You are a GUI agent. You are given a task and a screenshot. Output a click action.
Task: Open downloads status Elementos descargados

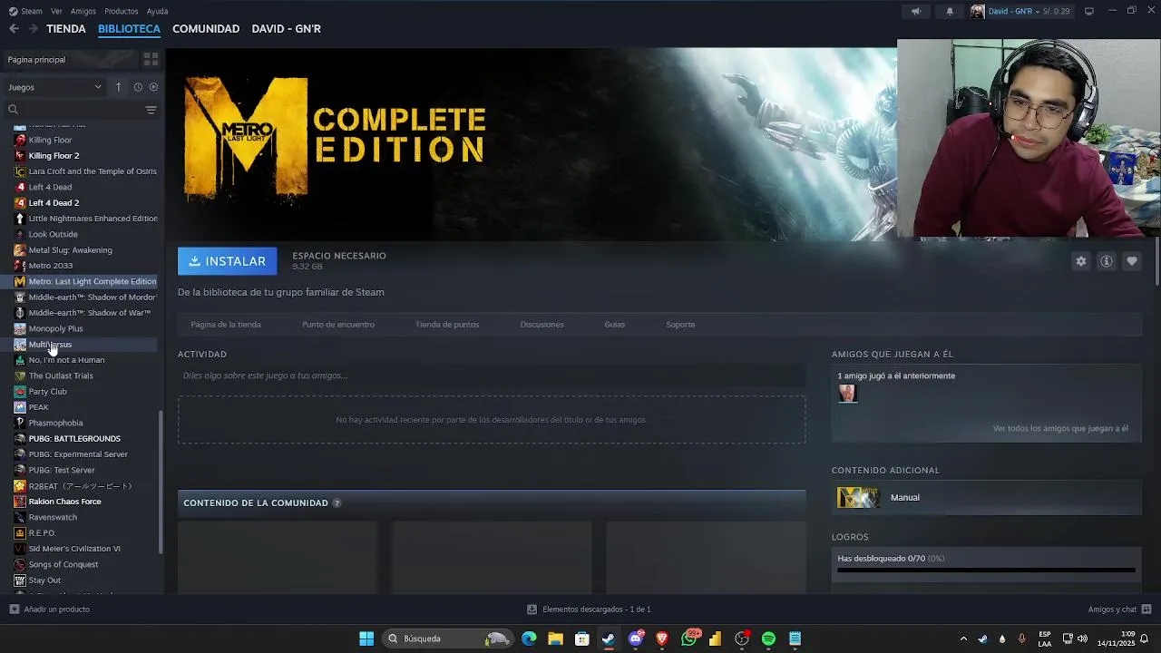coord(590,609)
